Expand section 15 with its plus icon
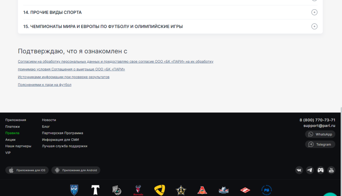 pos(314,26)
